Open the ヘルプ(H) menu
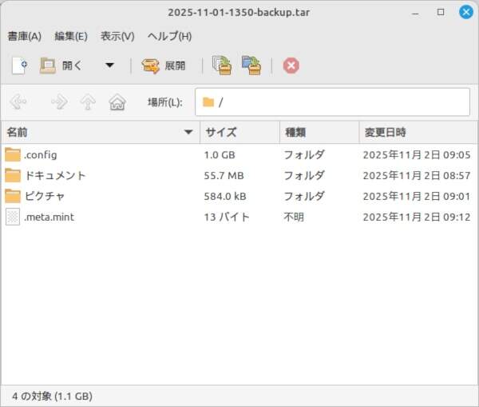Image resolution: width=479 pixels, height=407 pixels. pyautogui.click(x=169, y=37)
